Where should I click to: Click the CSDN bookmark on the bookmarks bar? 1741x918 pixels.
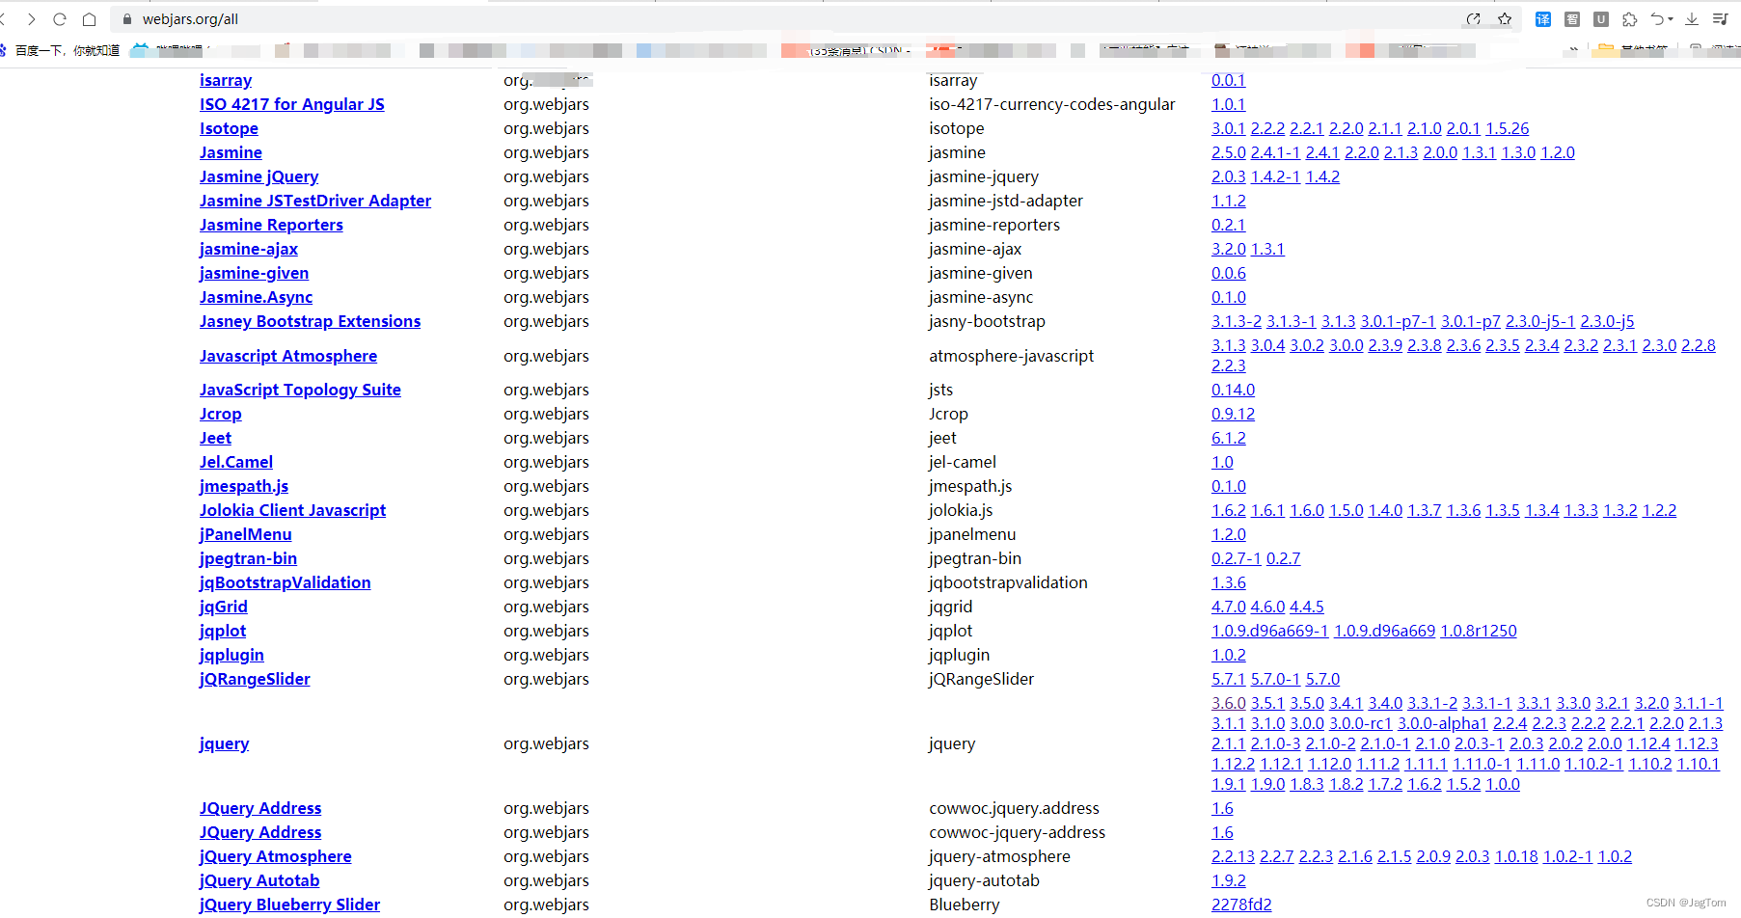[849, 50]
